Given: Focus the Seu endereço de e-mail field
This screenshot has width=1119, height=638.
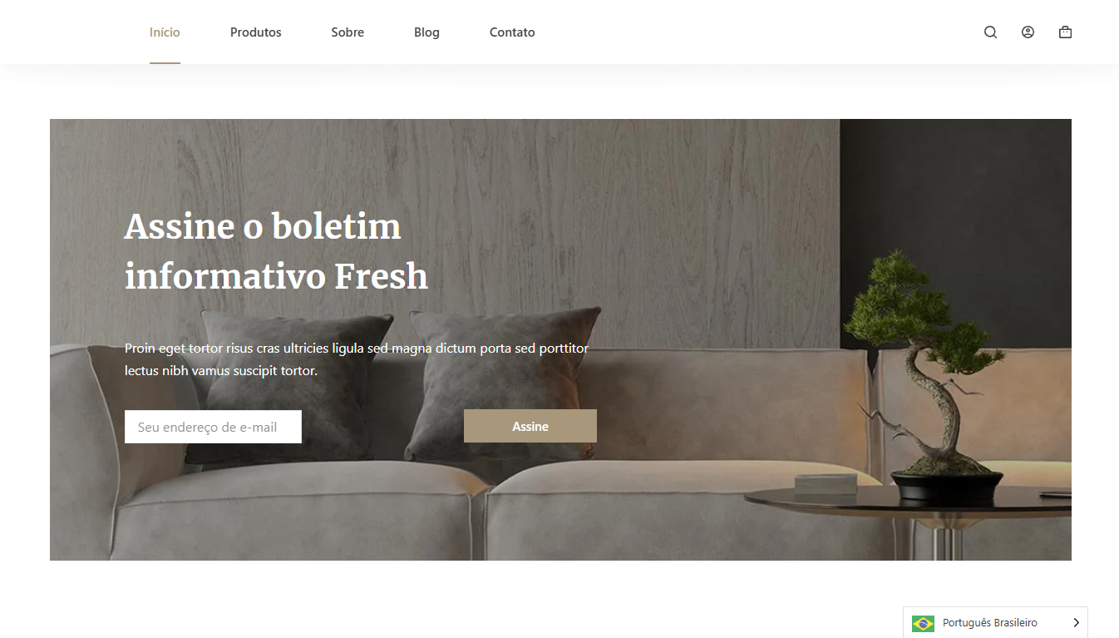Looking at the screenshot, I should (x=213, y=427).
